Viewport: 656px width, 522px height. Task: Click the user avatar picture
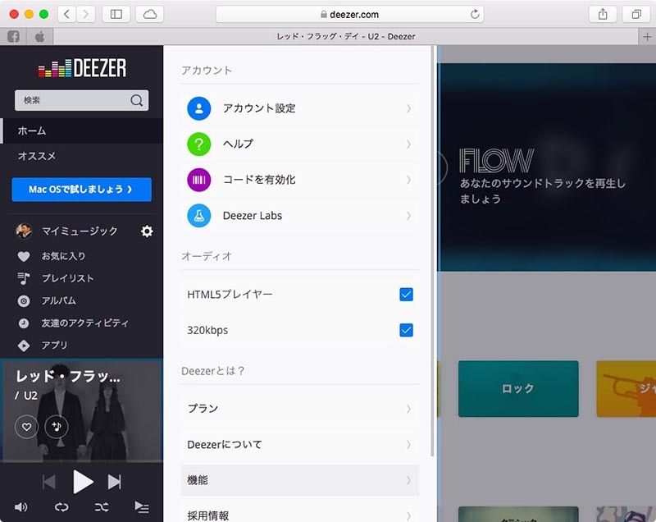[x=24, y=231]
